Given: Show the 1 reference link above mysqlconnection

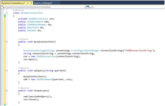Looking at the screenshot, I should tap(23, 39).
